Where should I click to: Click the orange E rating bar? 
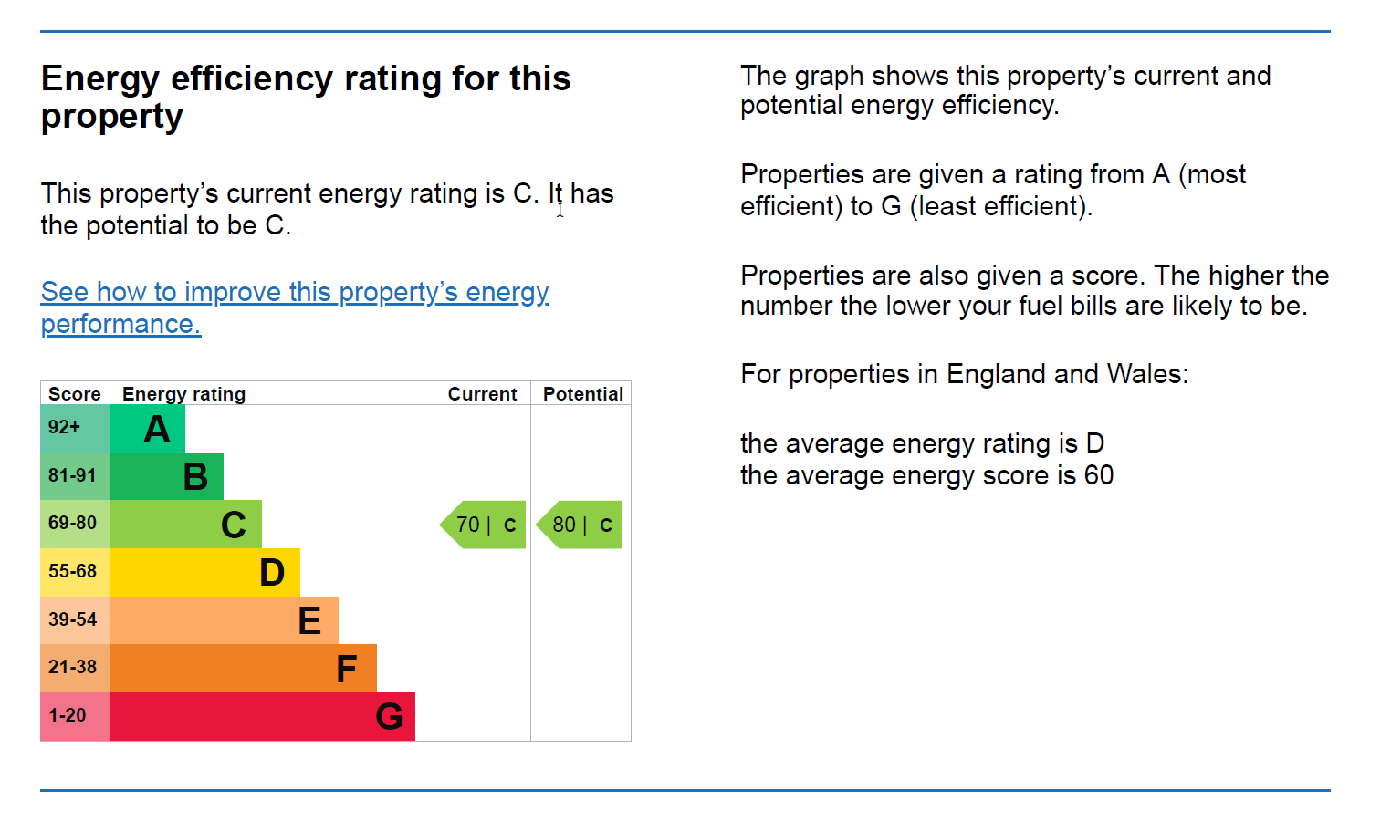click(x=225, y=620)
